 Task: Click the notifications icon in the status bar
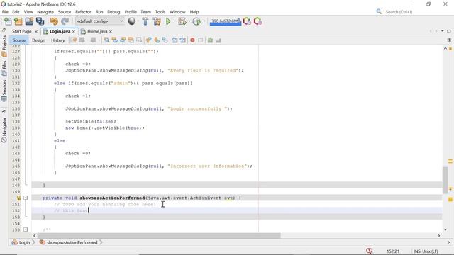[369, 251]
